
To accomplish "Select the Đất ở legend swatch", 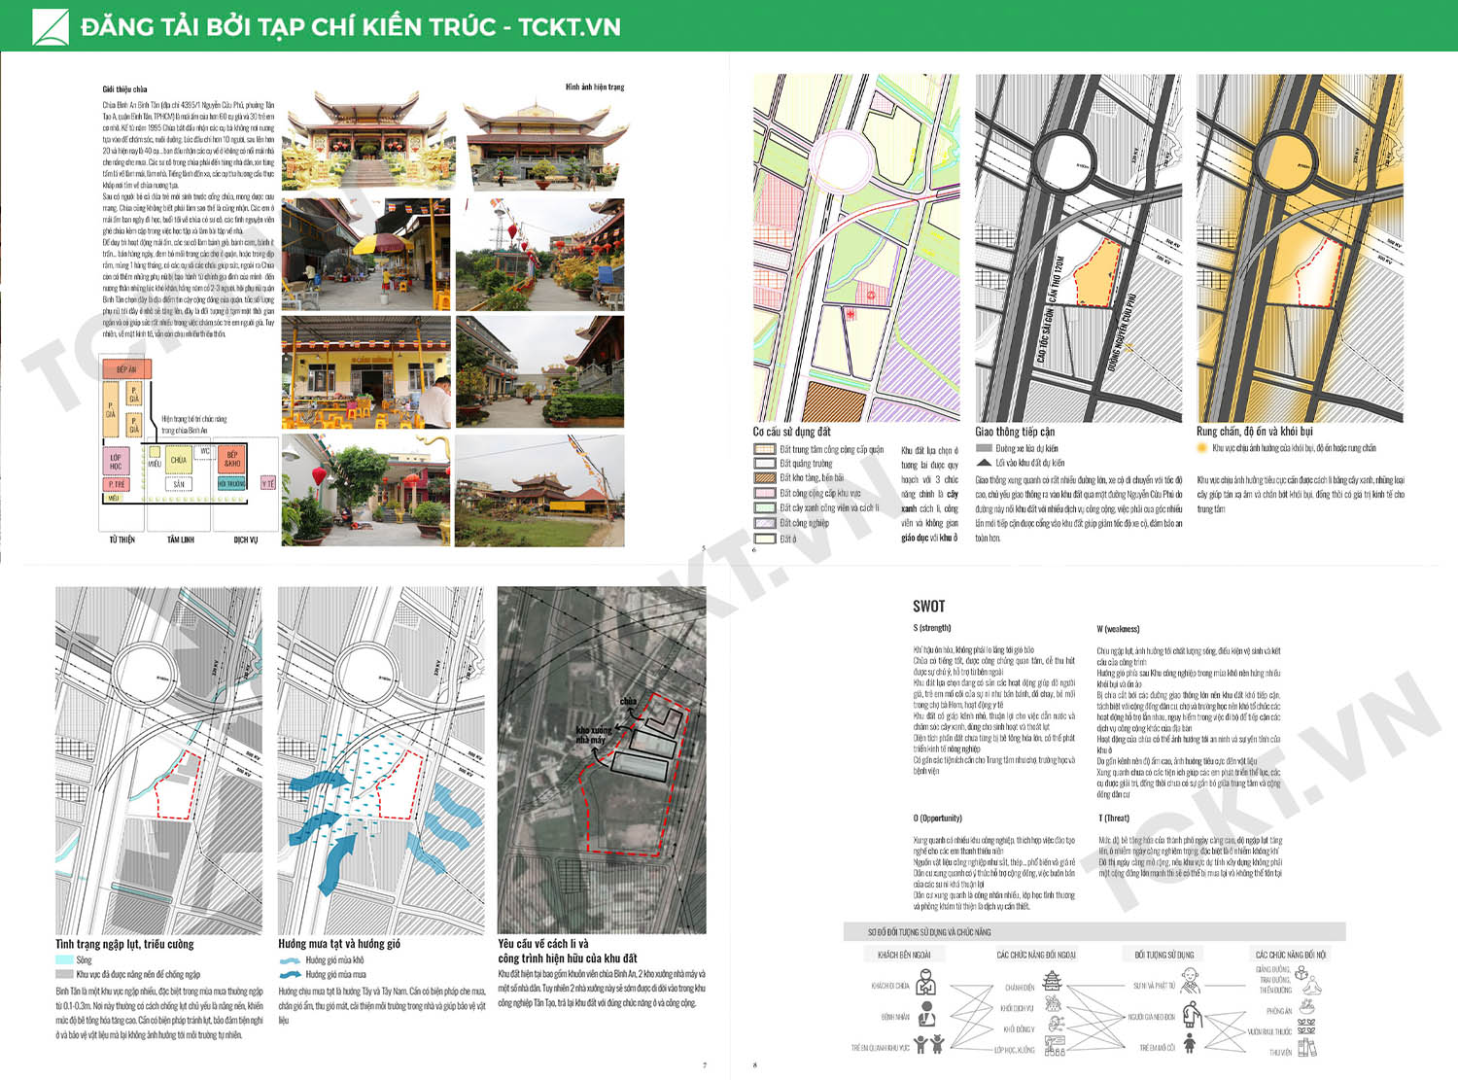I will coord(764,539).
